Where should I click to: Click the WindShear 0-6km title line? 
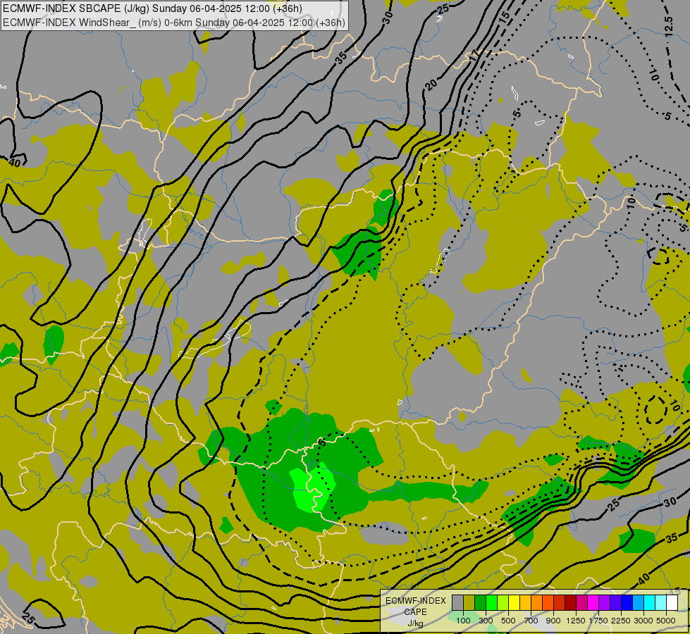pos(174,23)
